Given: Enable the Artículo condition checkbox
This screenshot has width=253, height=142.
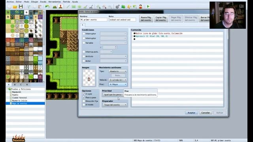Looking at the screenshot, I should tap(84, 56).
